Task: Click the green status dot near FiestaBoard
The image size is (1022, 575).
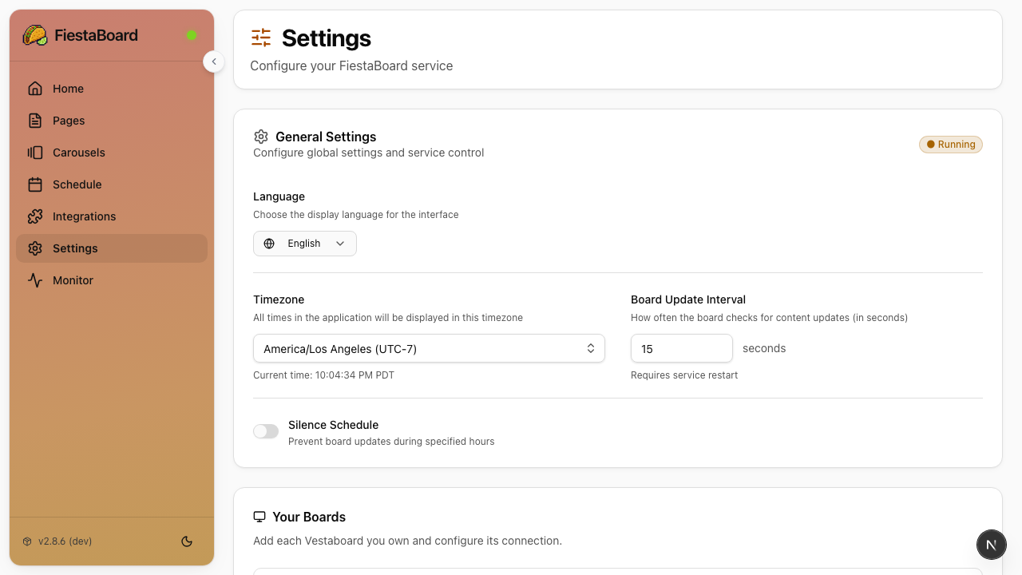Action: 192,35
